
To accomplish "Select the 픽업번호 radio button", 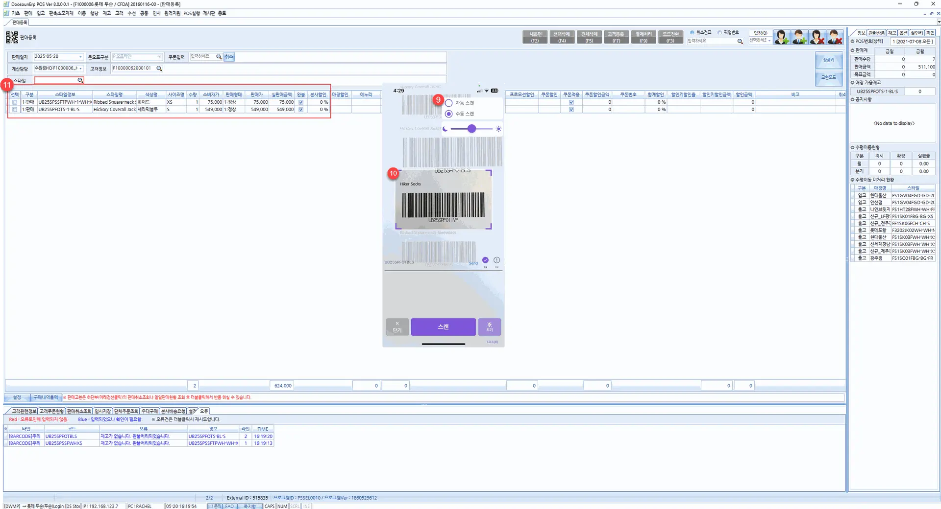I will pos(719,32).
